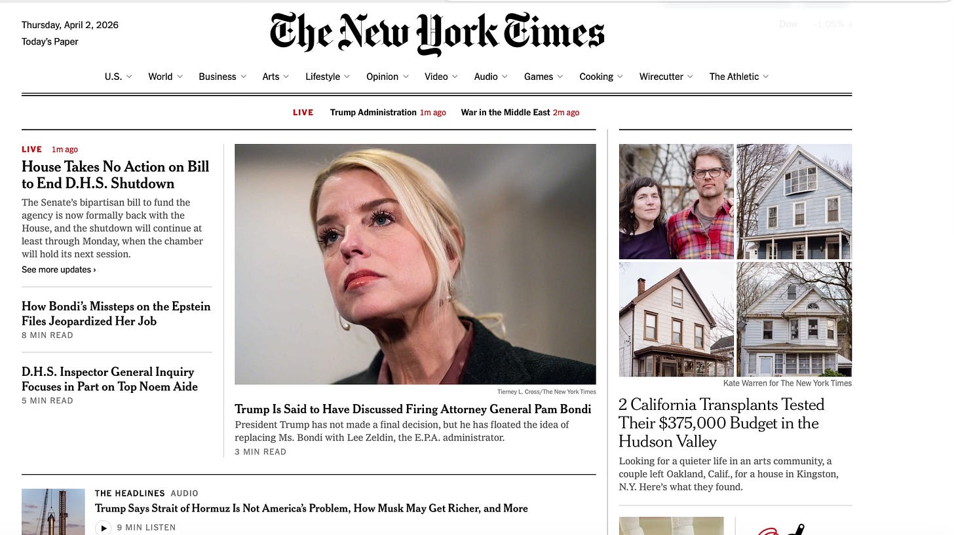The height and width of the screenshot is (535, 954).
Task: Expand the Arts navigation chevron
Action: click(286, 77)
